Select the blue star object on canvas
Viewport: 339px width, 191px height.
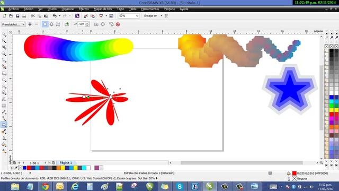[x=290, y=89]
